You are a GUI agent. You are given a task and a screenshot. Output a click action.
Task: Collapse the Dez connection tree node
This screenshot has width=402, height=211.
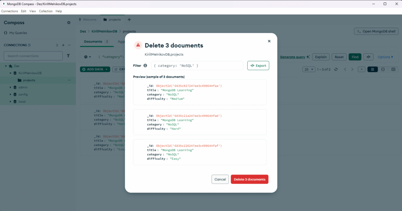(6, 66)
